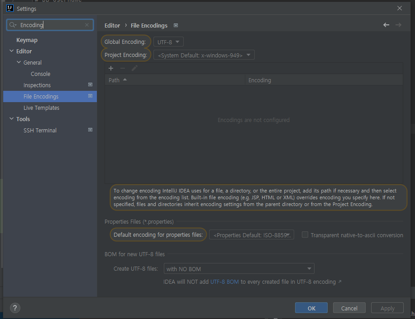
Task: Click the remove path minus icon
Action: pyautogui.click(x=123, y=68)
